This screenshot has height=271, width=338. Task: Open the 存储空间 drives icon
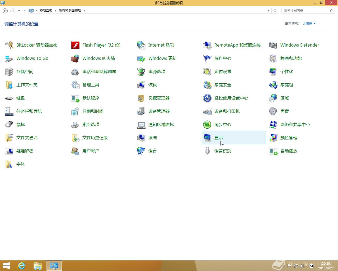[9, 71]
